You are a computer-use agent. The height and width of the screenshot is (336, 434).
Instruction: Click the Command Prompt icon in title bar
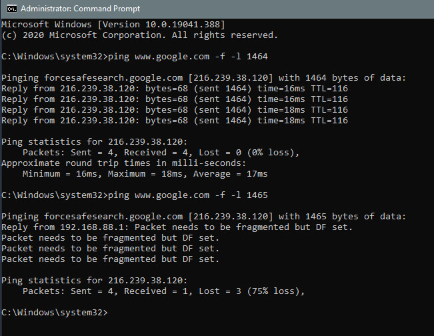point(8,9)
